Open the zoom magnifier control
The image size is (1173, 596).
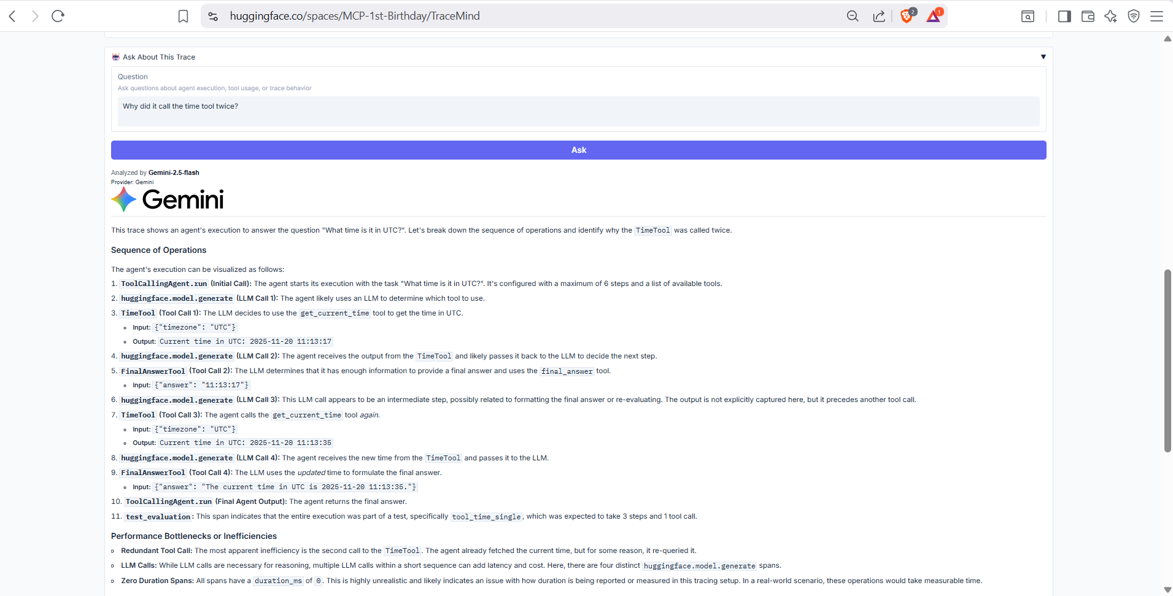pyautogui.click(x=853, y=16)
